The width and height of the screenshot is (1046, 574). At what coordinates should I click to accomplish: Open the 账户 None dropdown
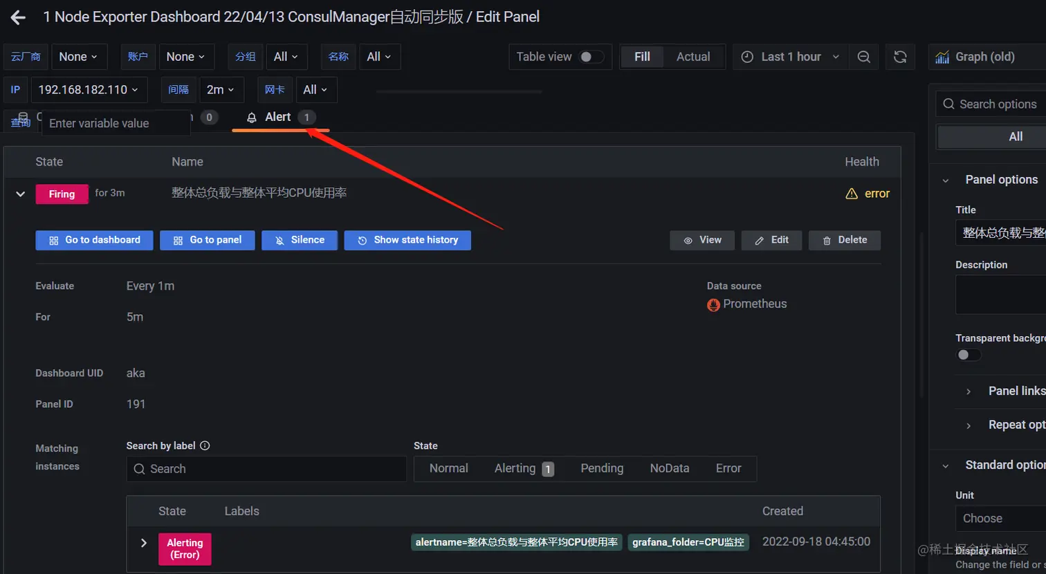[186, 57]
